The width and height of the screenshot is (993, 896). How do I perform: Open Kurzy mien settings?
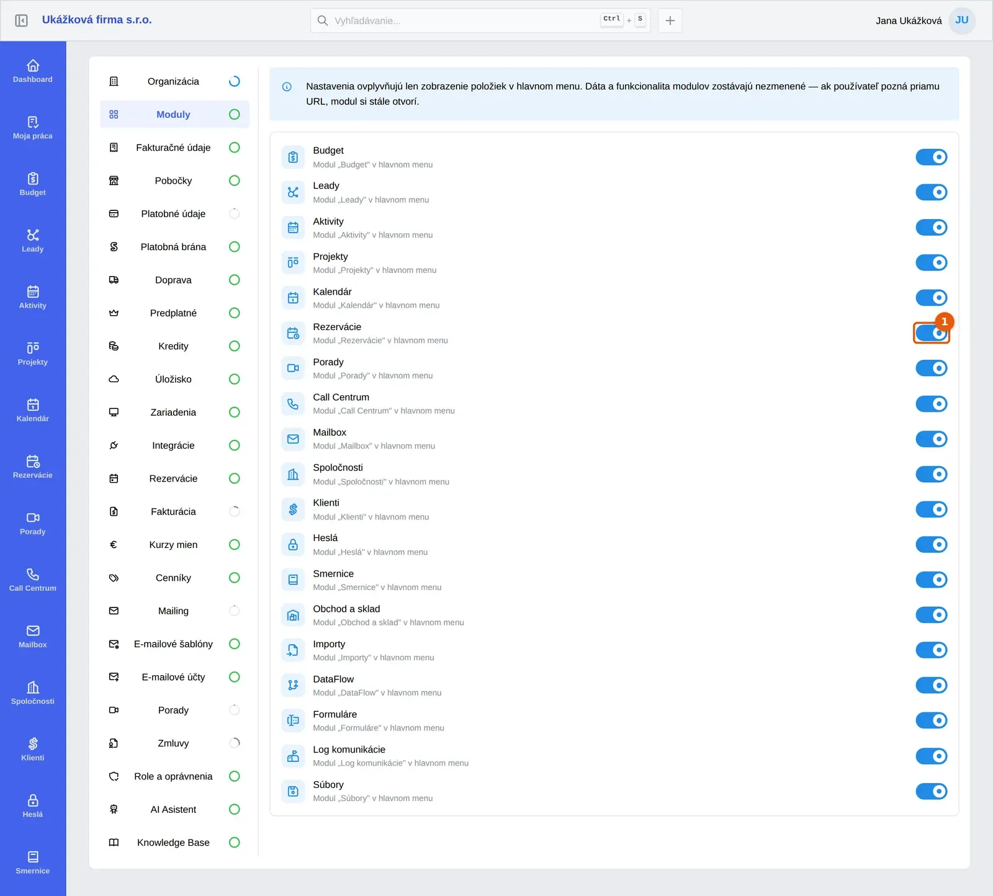coord(174,545)
